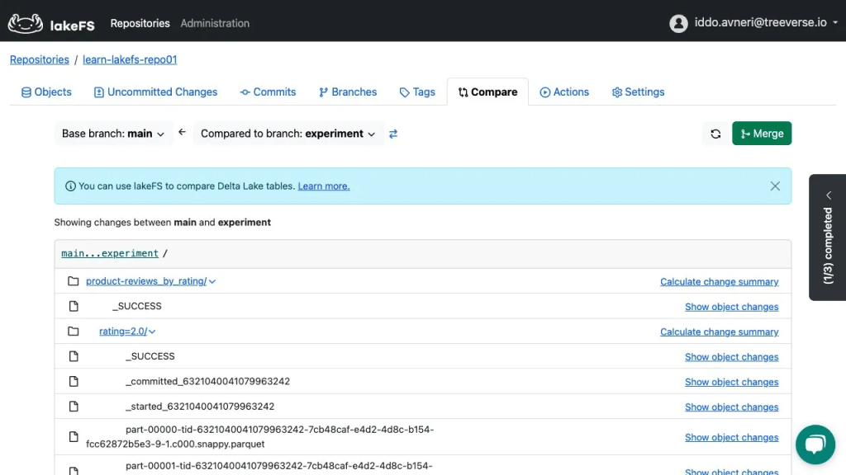The width and height of the screenshot is (846, 475).
Task: Open the rating=2.0/ folder link
Action: click(123, 332)
